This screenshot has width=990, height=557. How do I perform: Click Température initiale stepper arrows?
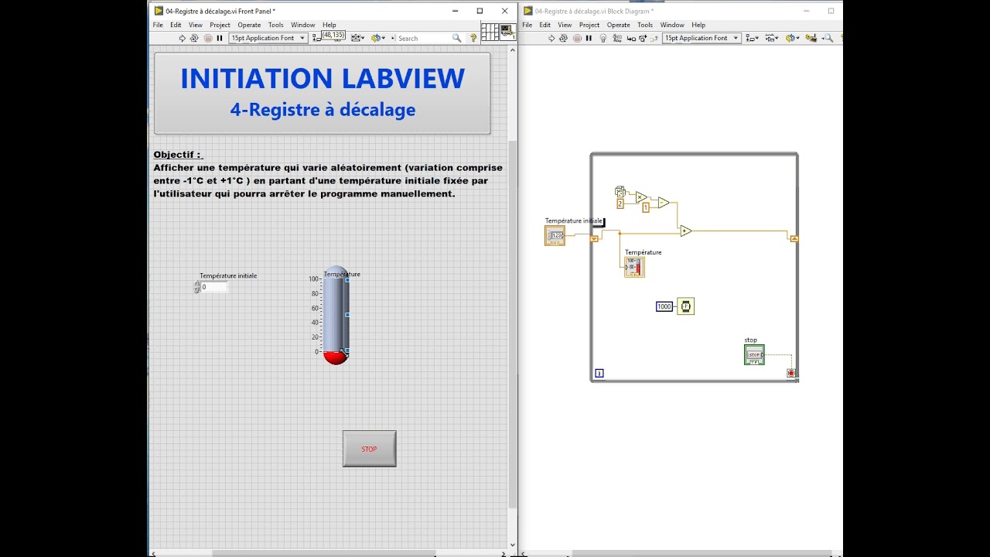pos(196,287)
